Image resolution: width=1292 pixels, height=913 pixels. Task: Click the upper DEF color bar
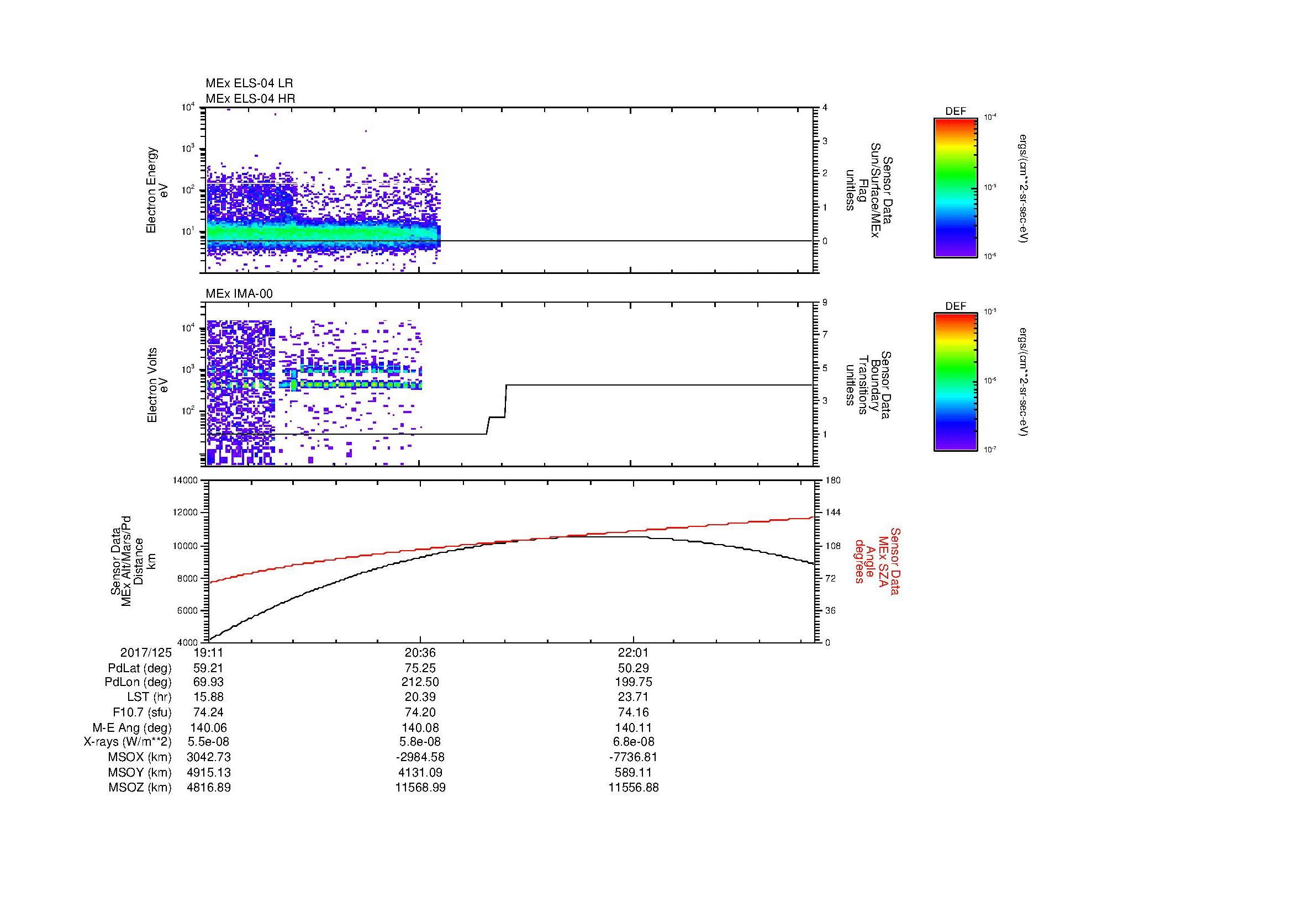pyautogui.click(x=956, y=187)
